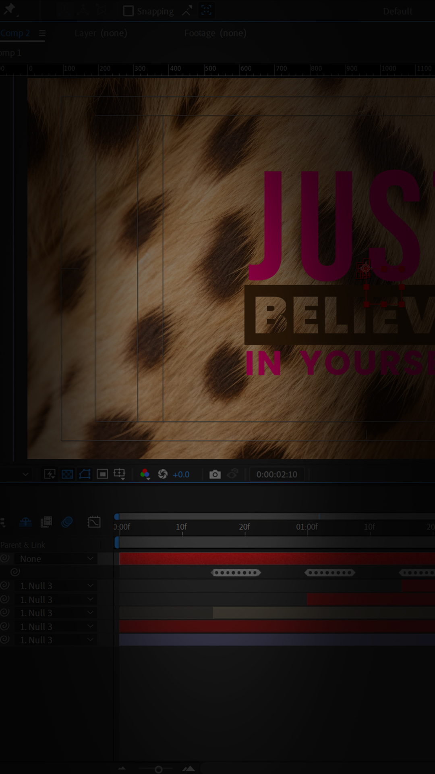Click the Show Snapshot icon
The height and width of the screenshot is (774, 435).
pyautogui.click(x=233, y=474)
